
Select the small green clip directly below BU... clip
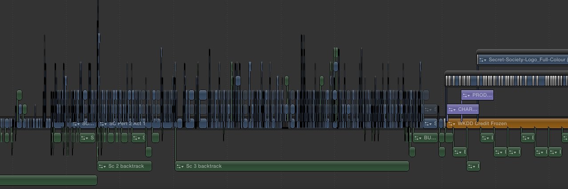pyautogui.click(x=412, y=152)
